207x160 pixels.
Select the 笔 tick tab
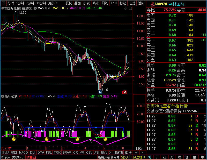150,157
